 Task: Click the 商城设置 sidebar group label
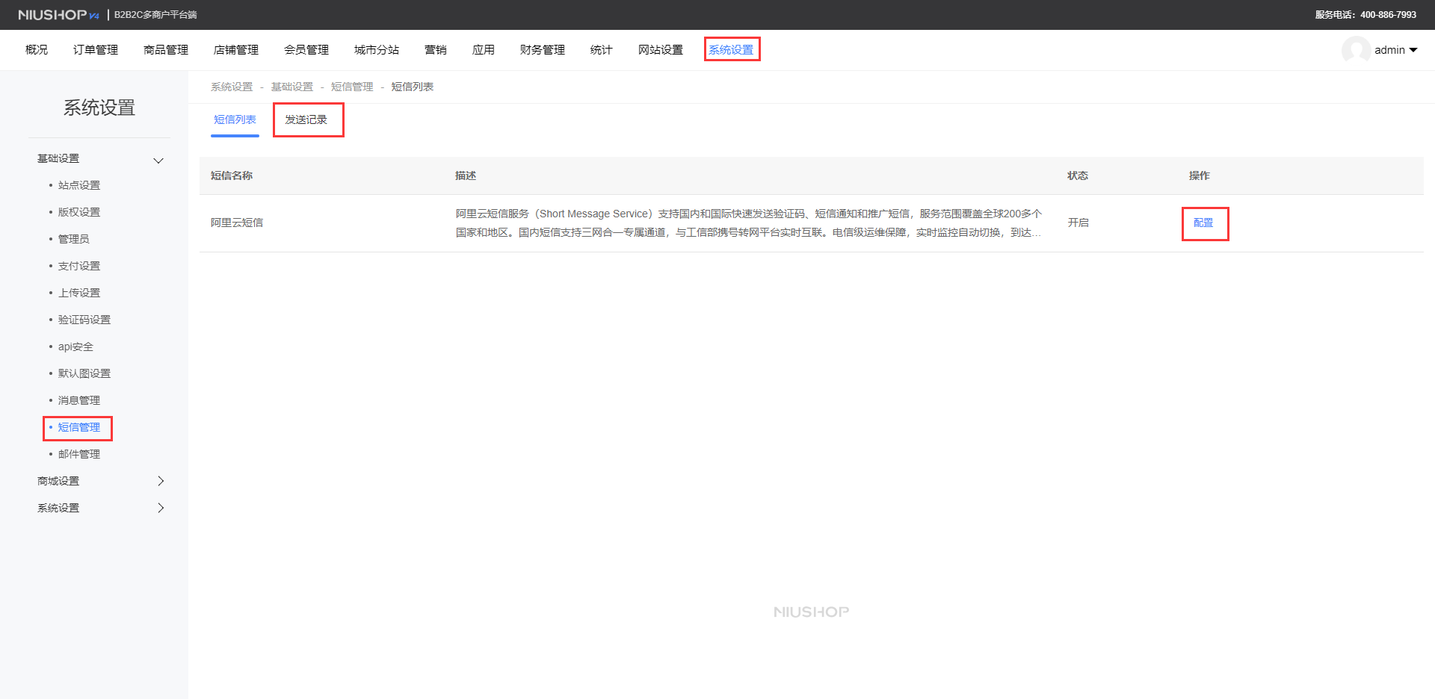pos(58,481)
